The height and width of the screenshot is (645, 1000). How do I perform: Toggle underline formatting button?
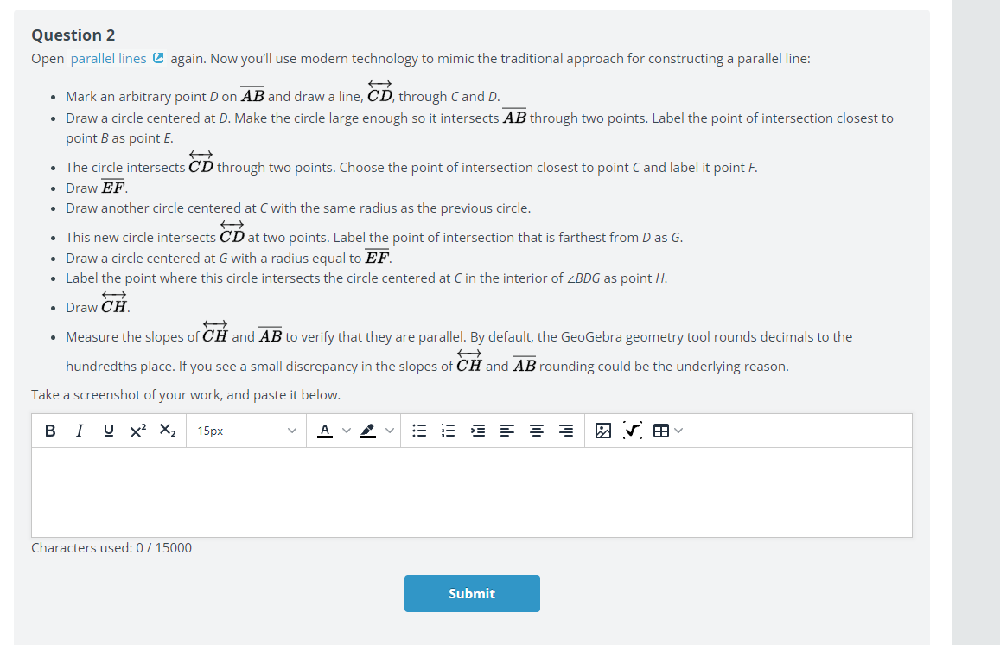[x=108, y=431]
